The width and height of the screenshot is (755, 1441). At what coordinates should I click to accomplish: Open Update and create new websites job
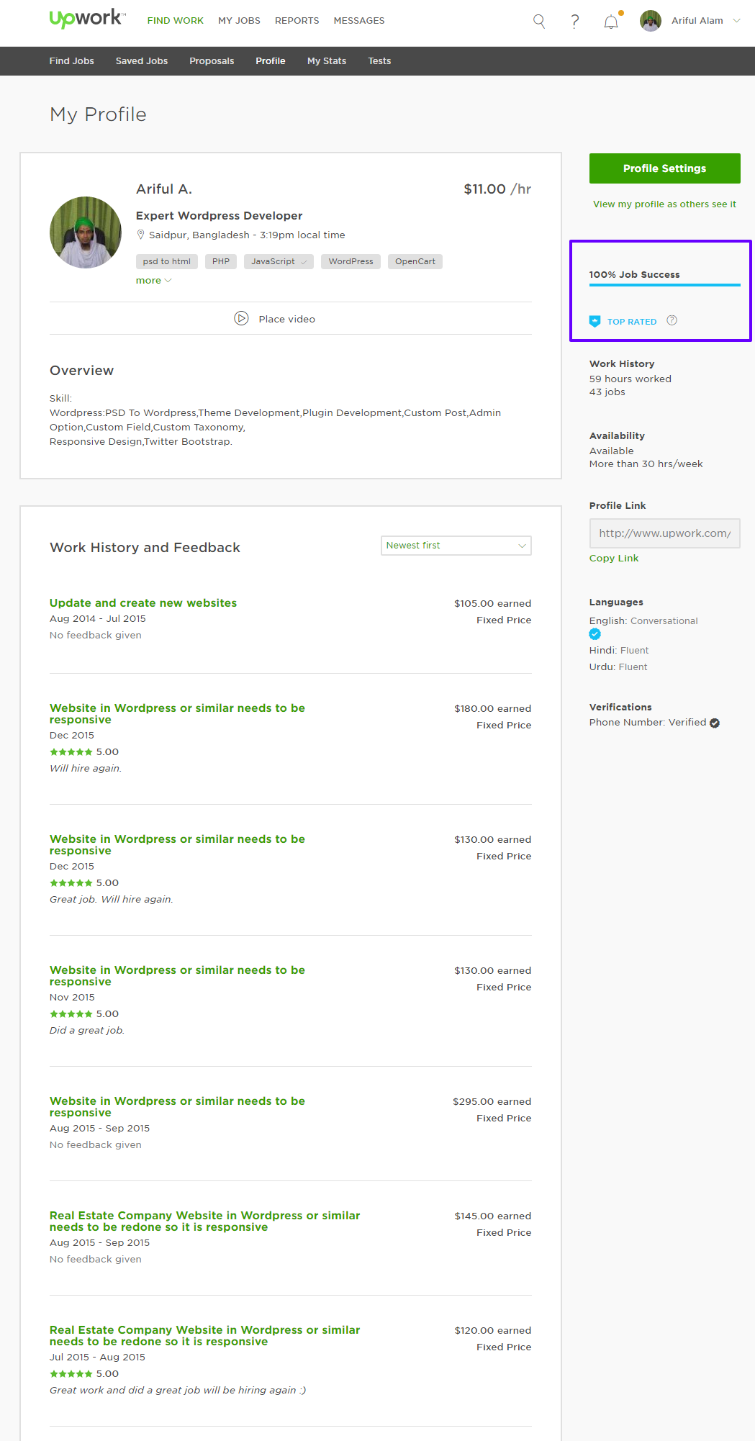point(143,603)
